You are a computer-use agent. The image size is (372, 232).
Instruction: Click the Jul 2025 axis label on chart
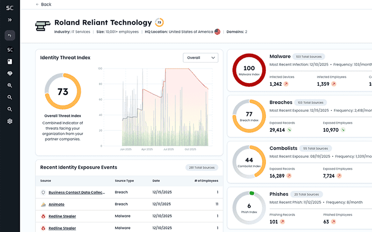point(168,149)
